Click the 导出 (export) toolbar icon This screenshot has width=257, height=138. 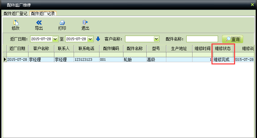pos(39,23)
